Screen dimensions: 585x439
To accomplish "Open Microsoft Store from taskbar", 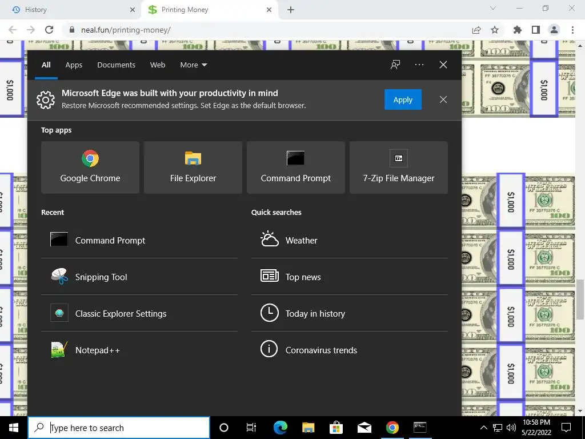I will click(336, 428).
